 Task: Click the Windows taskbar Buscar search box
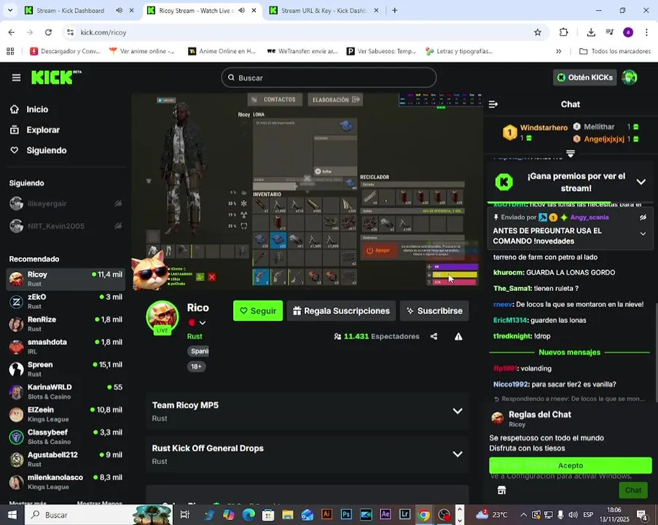[98, 515]
